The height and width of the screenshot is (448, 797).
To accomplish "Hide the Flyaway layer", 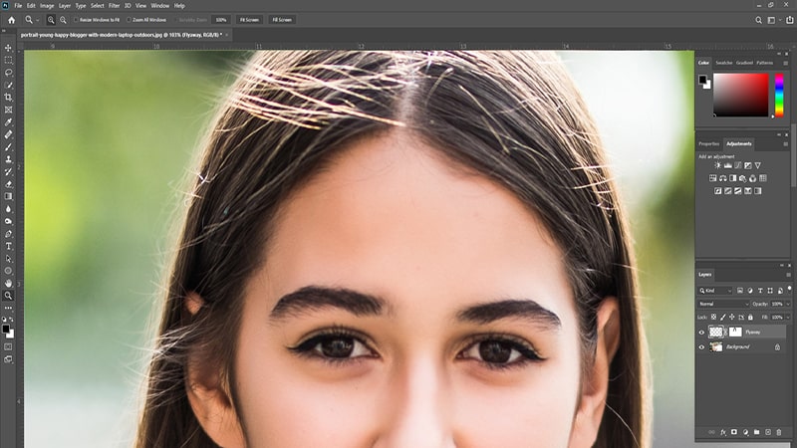I will (701, 333).
